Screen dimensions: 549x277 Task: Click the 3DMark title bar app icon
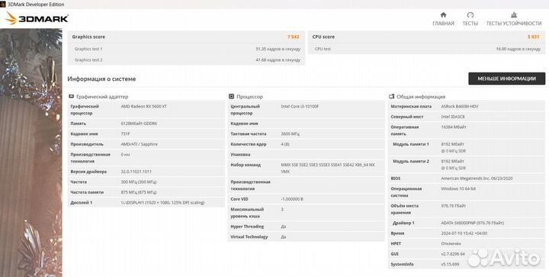pyautogui.click(x=3, y=5)
